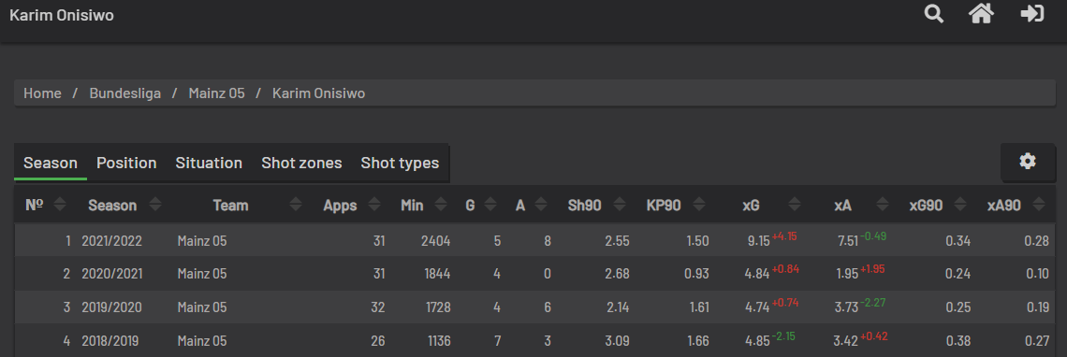Open table settings gear icon

pyautogui.click(x=1027, y=161)
